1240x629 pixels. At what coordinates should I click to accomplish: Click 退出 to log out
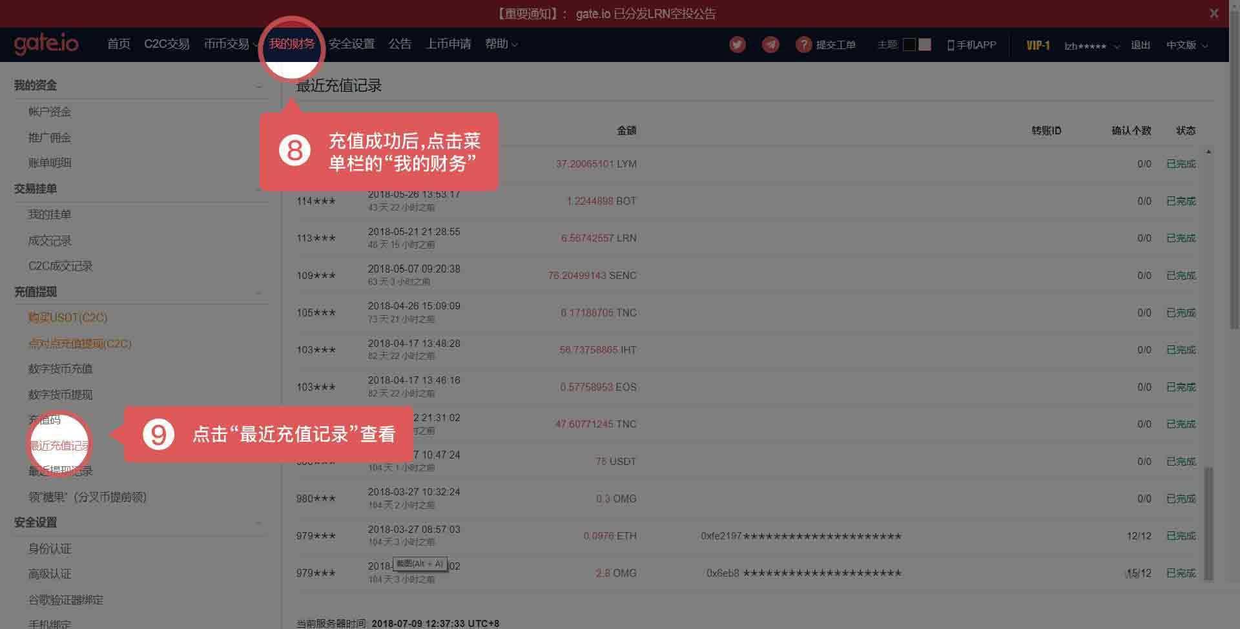(x=1141, y=45)
